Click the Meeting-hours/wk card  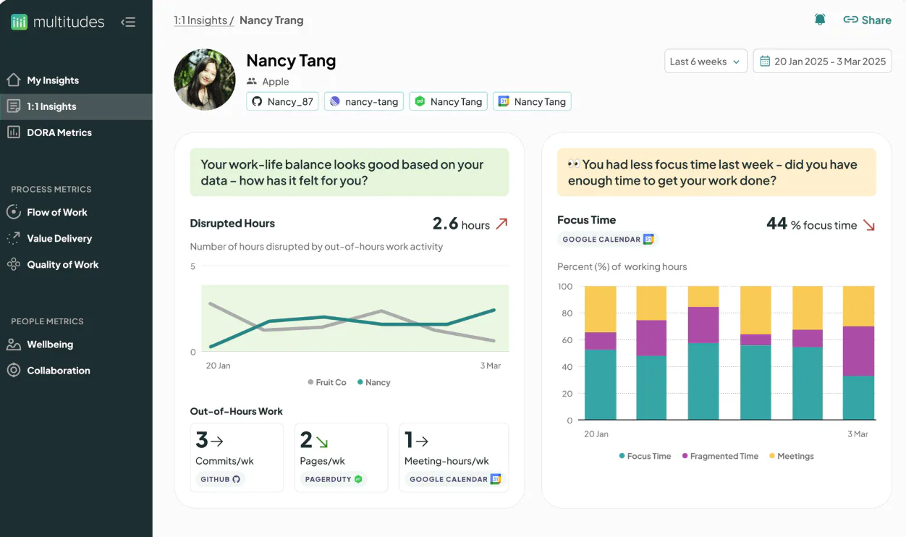[454, 457]
